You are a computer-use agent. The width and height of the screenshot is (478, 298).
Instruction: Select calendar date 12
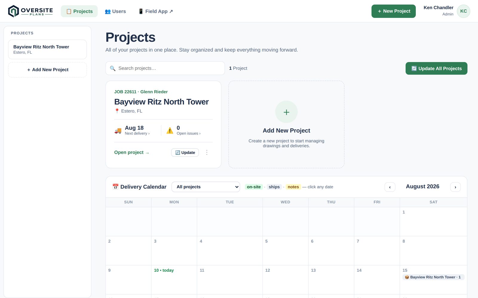tap(285, 280)
